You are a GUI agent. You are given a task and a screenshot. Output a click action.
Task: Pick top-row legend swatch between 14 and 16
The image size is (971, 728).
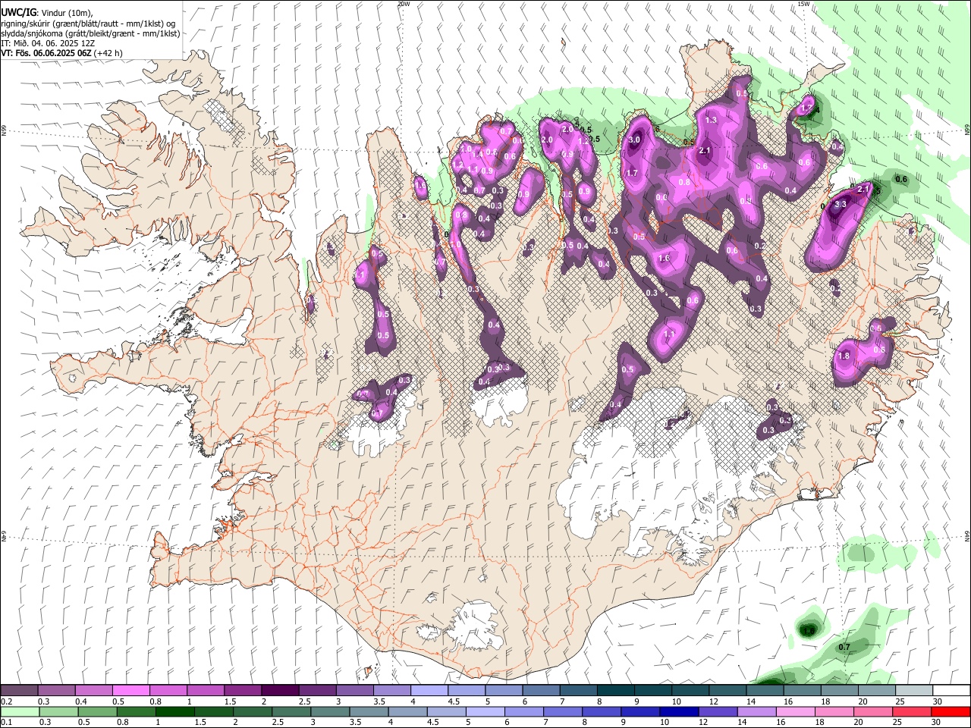click(x=764, y=691)
